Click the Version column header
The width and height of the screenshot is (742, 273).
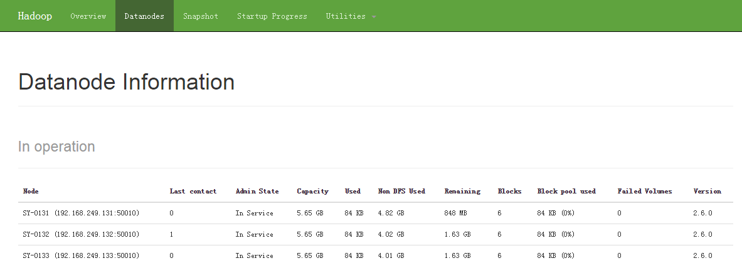click(707, 191)
